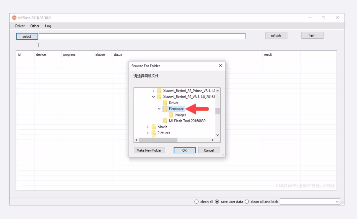The image size is (357, 219).
Task: Click folder tree scroll left arrow
Action: pos(137,140)
